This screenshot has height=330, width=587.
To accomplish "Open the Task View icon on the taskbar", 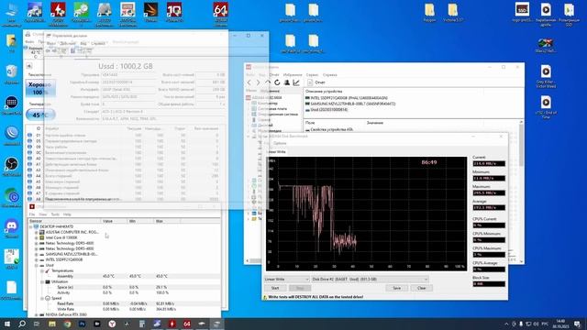I will click(37, 324).
